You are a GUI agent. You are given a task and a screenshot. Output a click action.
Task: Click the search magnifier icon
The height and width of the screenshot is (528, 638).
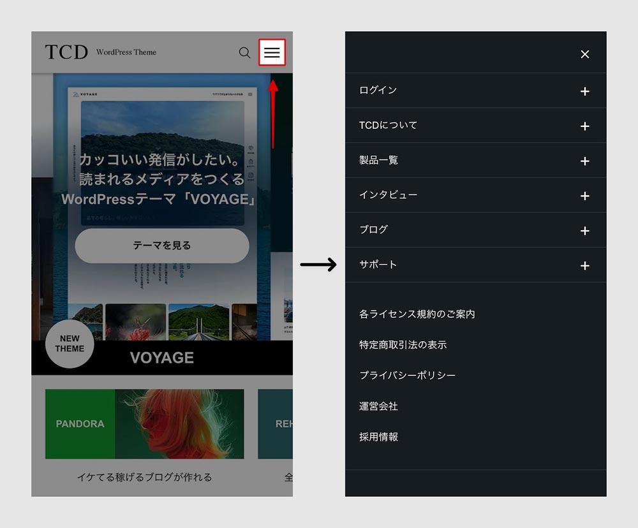click(x=244, y=52)
